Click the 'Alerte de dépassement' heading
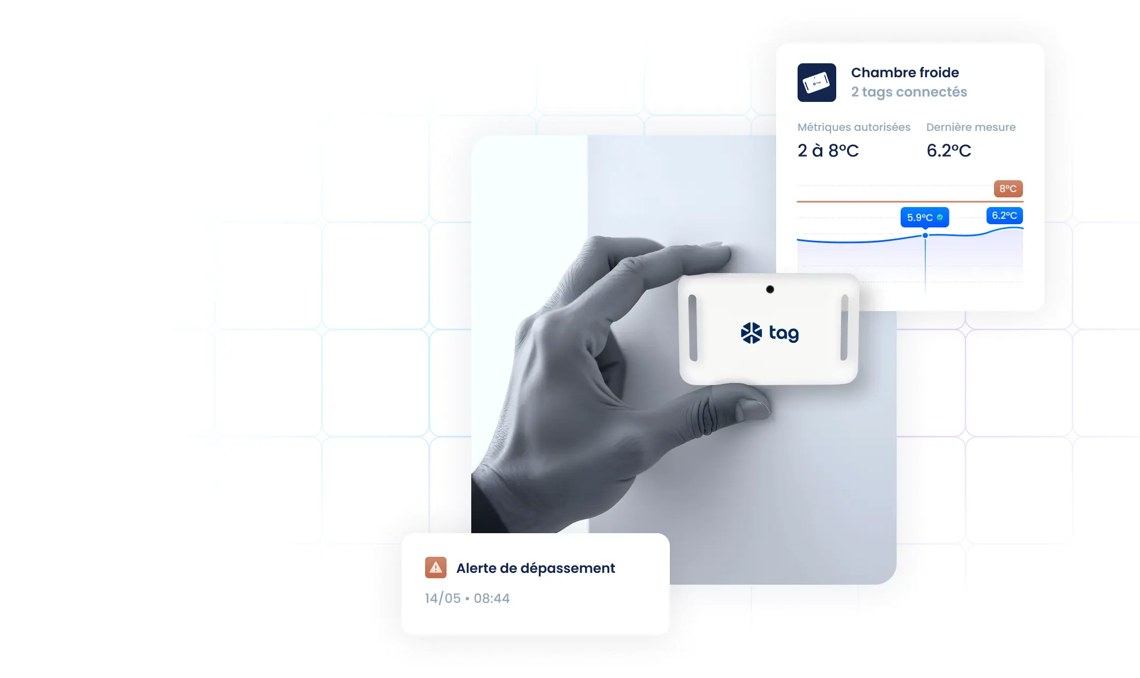Screen dimensions: 1140x678 [x=536, y=568]
